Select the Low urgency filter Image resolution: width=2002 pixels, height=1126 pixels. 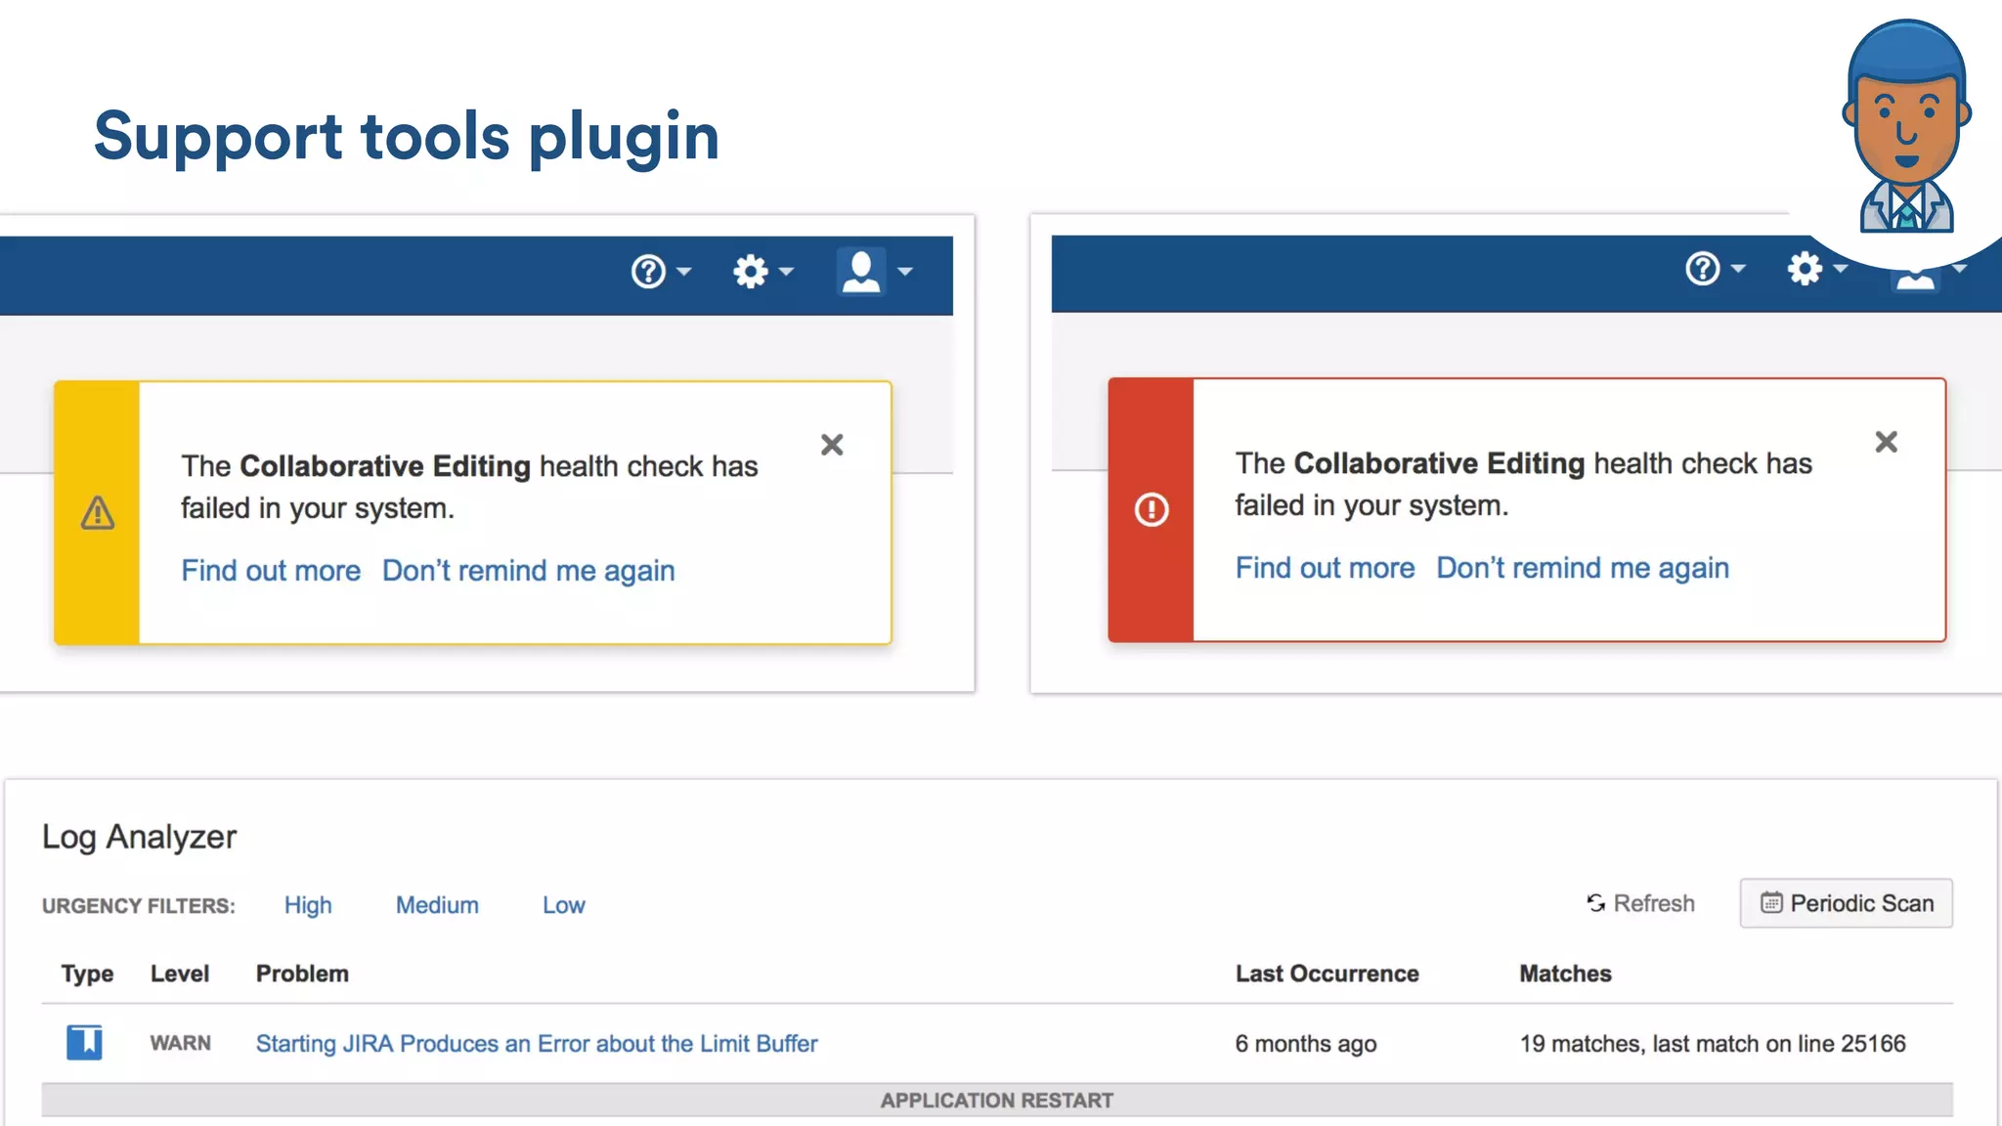(563, 905)
